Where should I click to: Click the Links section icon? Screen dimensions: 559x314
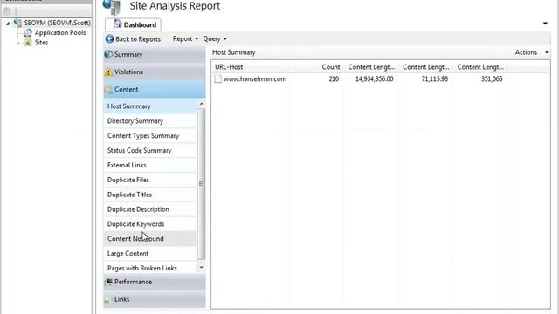[108, 299]
